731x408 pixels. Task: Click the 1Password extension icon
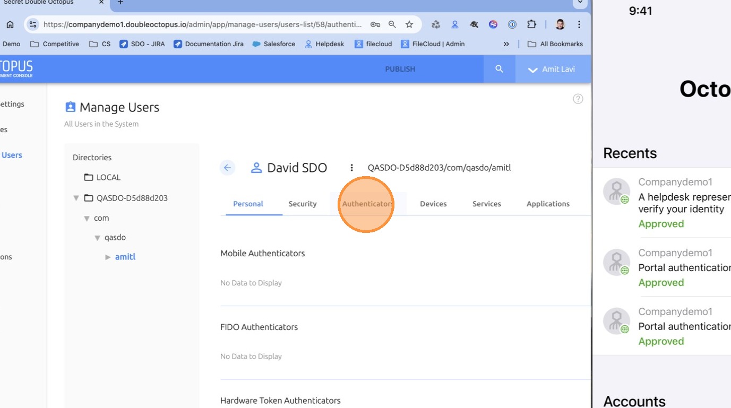[x=512, y=24]
